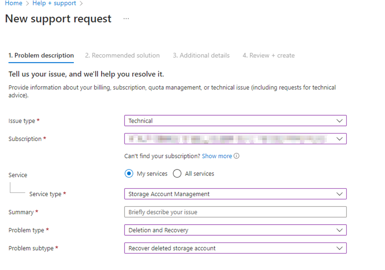Image resolution: width=385 pixels, height=270 pixels.
Task: Expand the Problem subtype dropdown
Action: [235, 248]
